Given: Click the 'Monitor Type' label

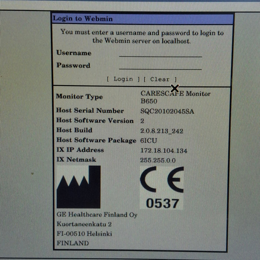Looking at the screenshot, I should click(79, 97).
